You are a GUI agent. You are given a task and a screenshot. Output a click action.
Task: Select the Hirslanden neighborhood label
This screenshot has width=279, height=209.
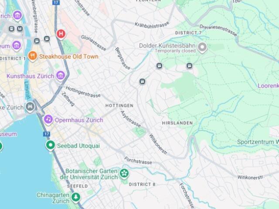coord(177,123)
